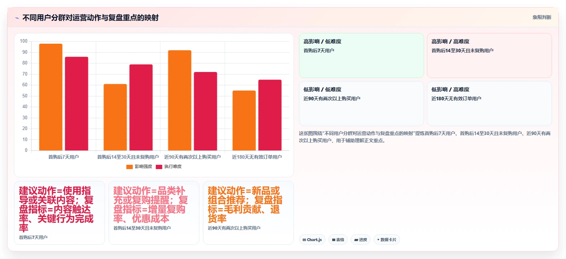The height and width of the screenshot is (259, 566).
Task: Click the red bar for 近90天有两次以上购买用户
Action: (205, 111)
